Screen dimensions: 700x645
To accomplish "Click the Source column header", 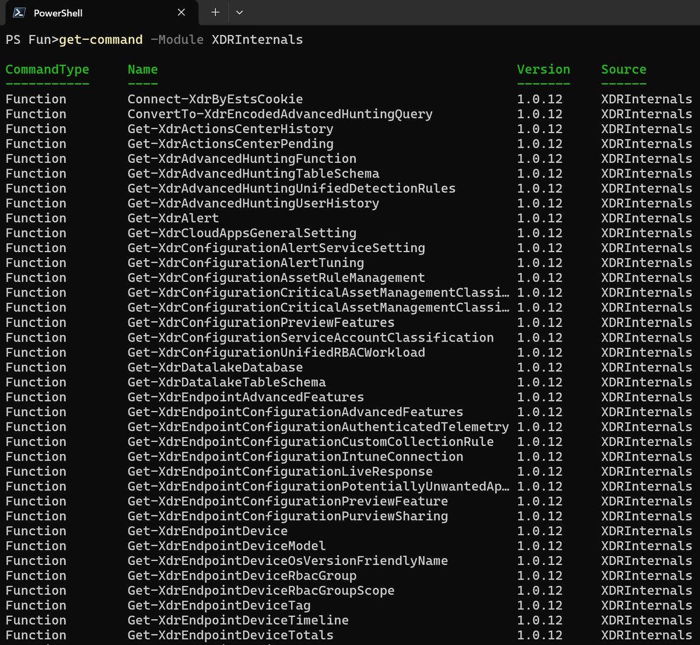I will coord(624,69).
